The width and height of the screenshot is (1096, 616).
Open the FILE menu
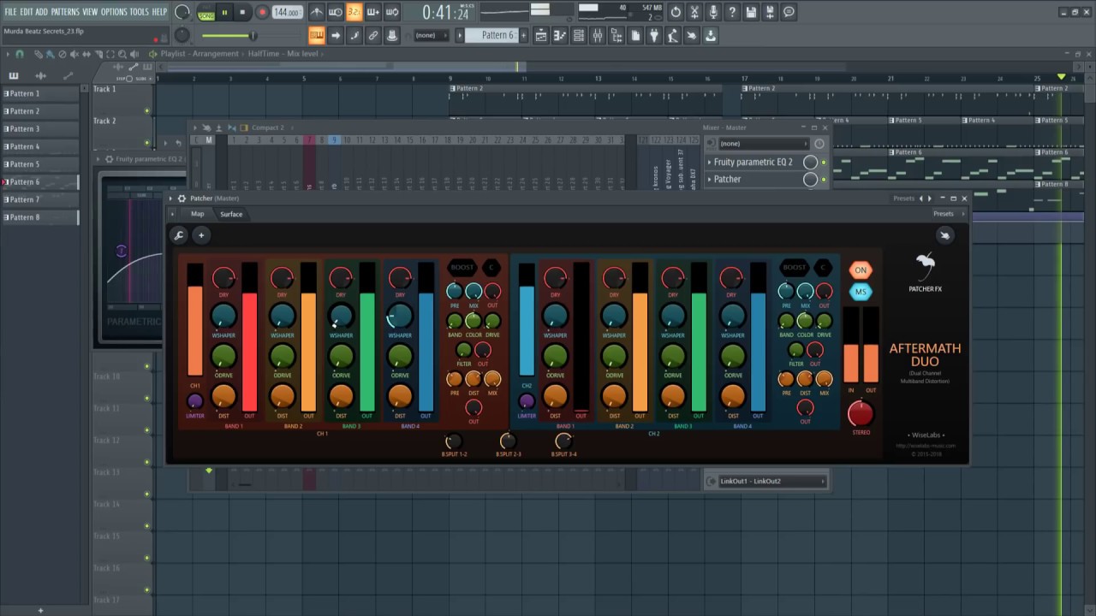10,12
